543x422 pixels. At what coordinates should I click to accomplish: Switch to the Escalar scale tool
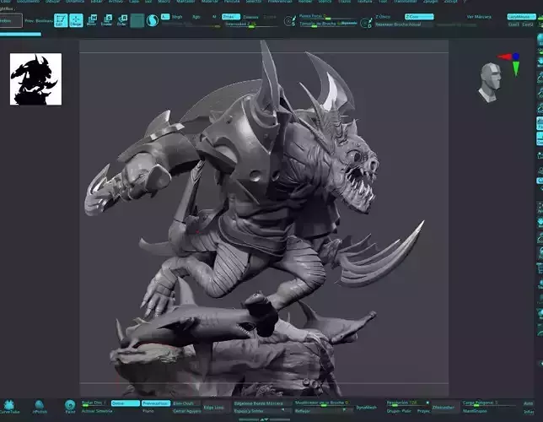(106, 20)
